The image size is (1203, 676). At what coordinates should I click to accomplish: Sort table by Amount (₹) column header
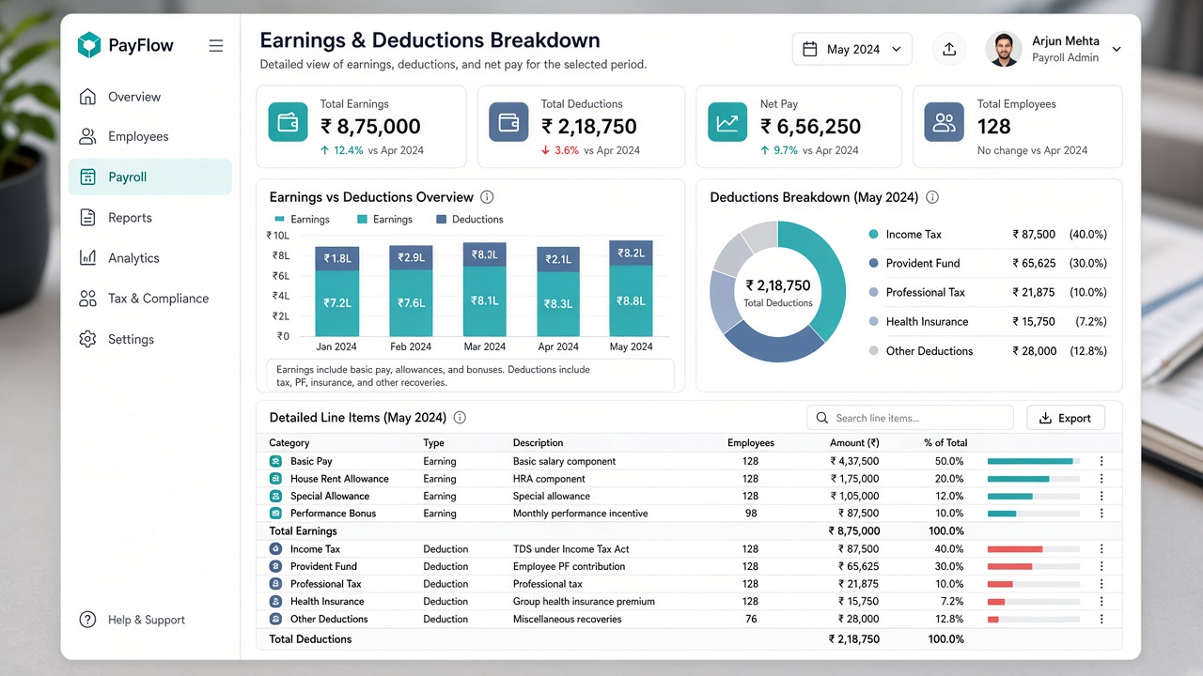point(854,443)
